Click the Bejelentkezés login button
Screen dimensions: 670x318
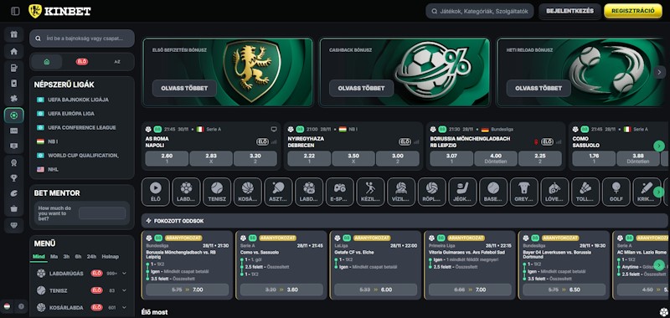coord(569,11)
